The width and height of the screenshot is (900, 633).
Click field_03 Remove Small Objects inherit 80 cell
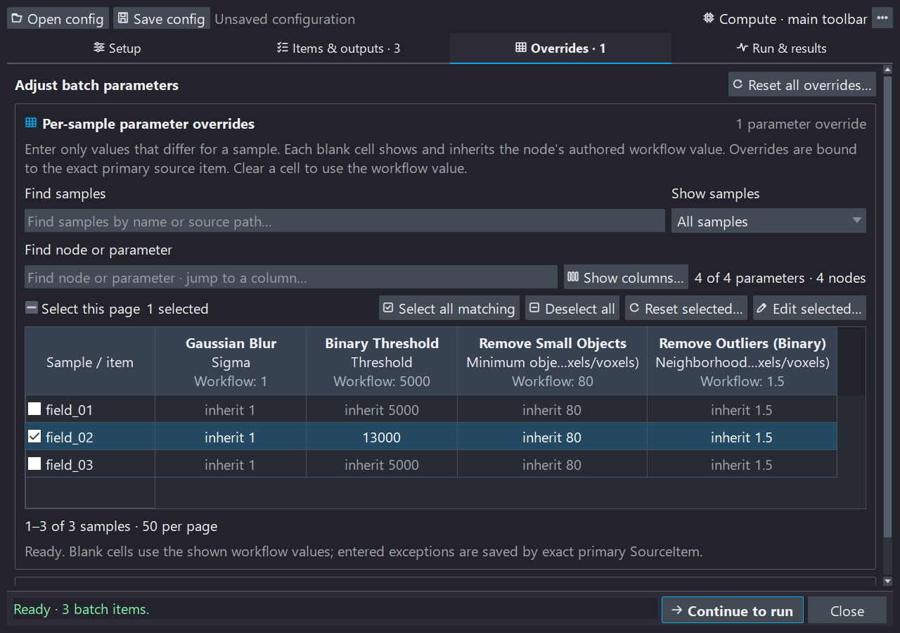point(553,464)
